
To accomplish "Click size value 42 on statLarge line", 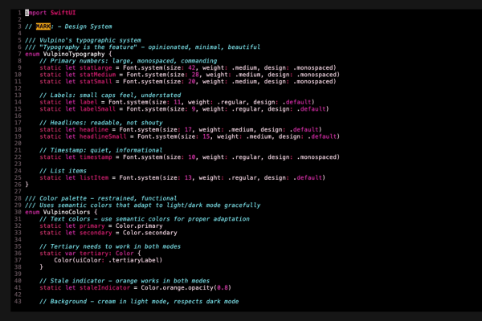I will 191,67.
